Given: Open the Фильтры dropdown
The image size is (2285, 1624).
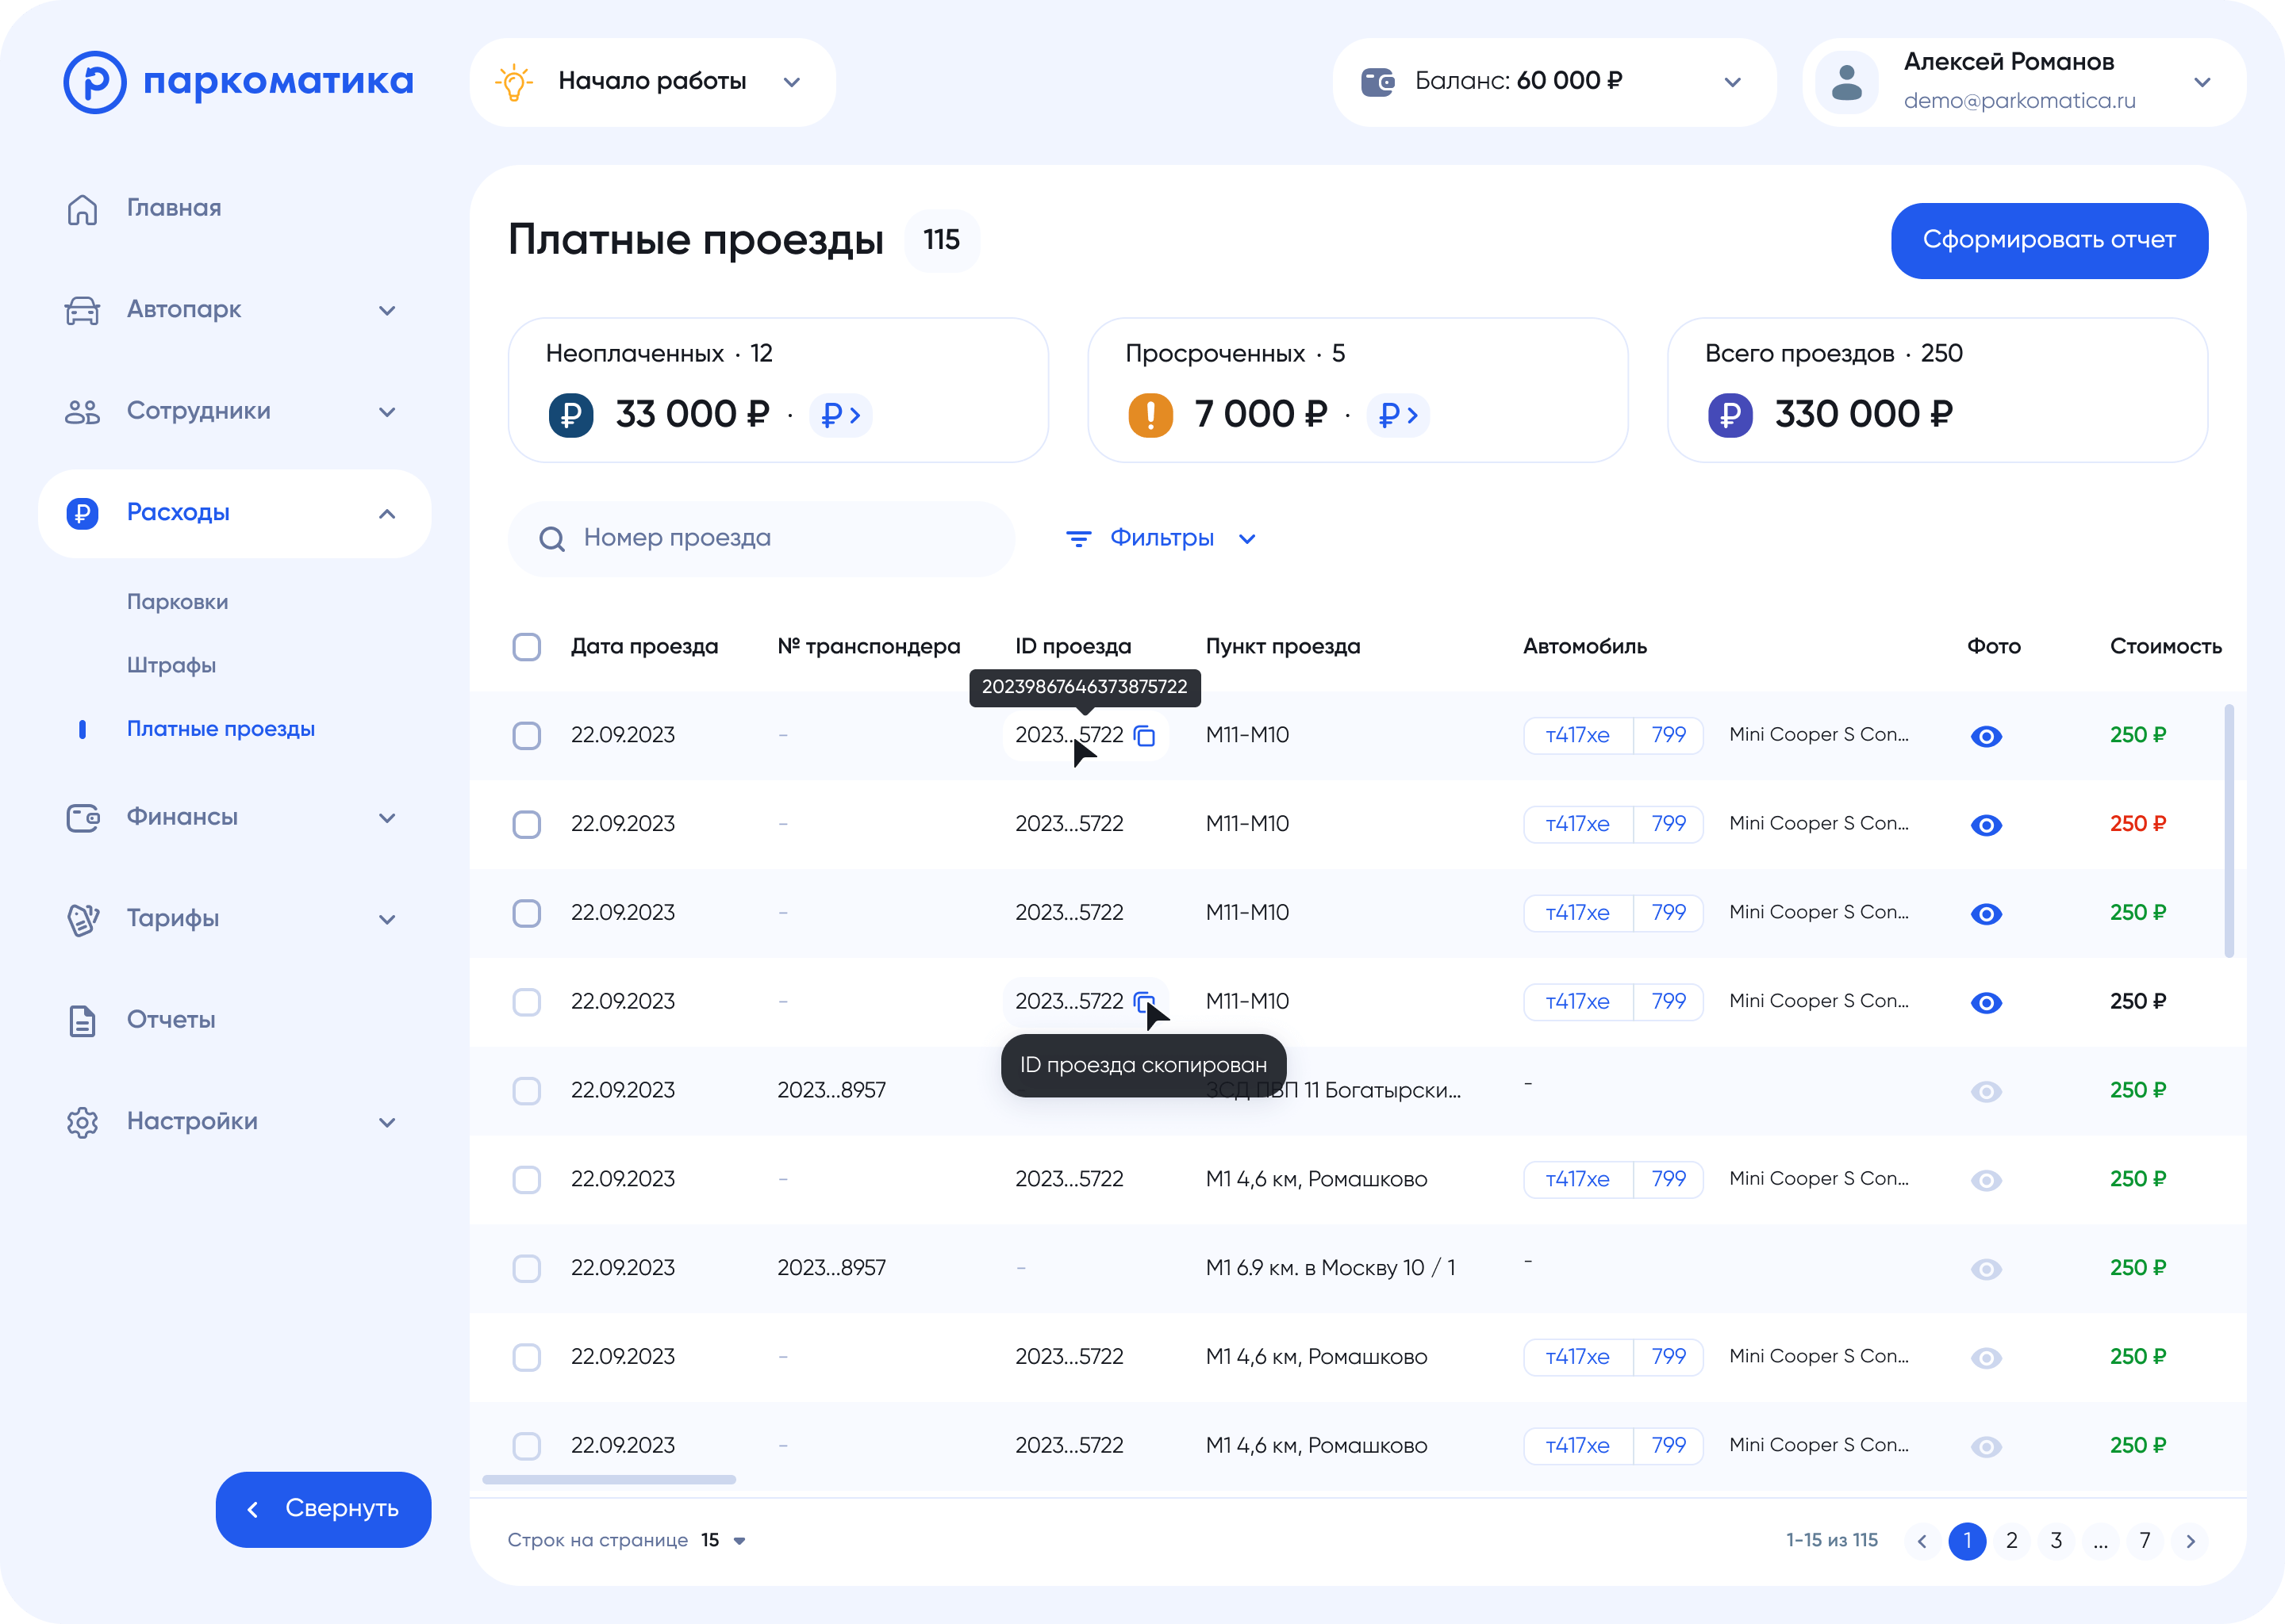Looking at the screenshot, I should (1161, 538).
